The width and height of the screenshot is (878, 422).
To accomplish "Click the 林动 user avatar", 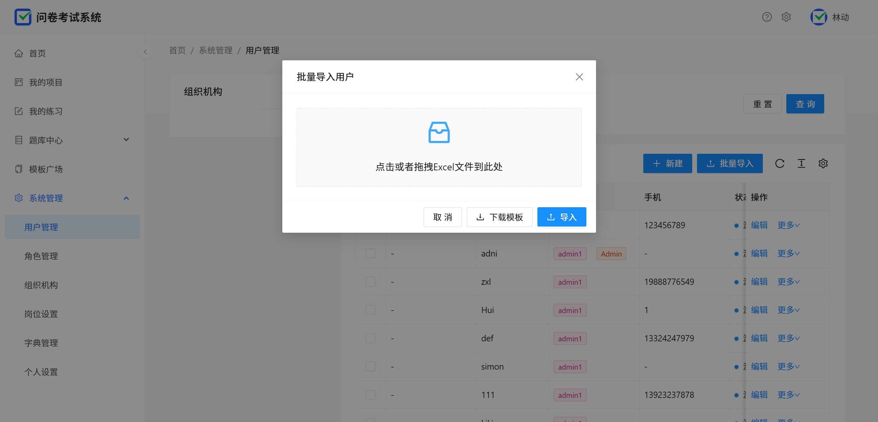I will pyautogui.click(x=819, y=17).
